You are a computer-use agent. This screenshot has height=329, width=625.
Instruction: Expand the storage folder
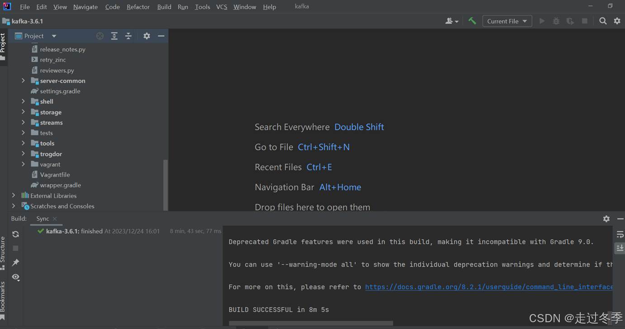[x=23, y=112]
